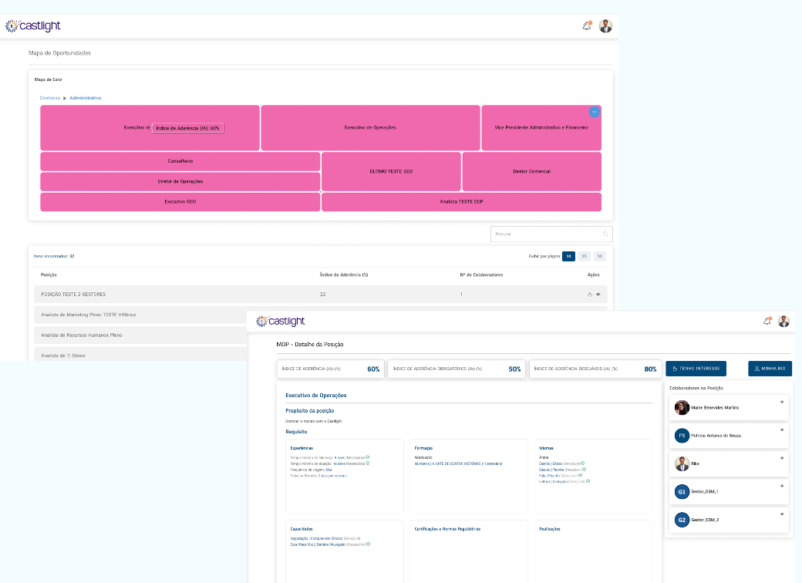Viewport: 802px width, 583px height.
Task: Select Administrativo breadcrumb item
Action: pos(85,98)
